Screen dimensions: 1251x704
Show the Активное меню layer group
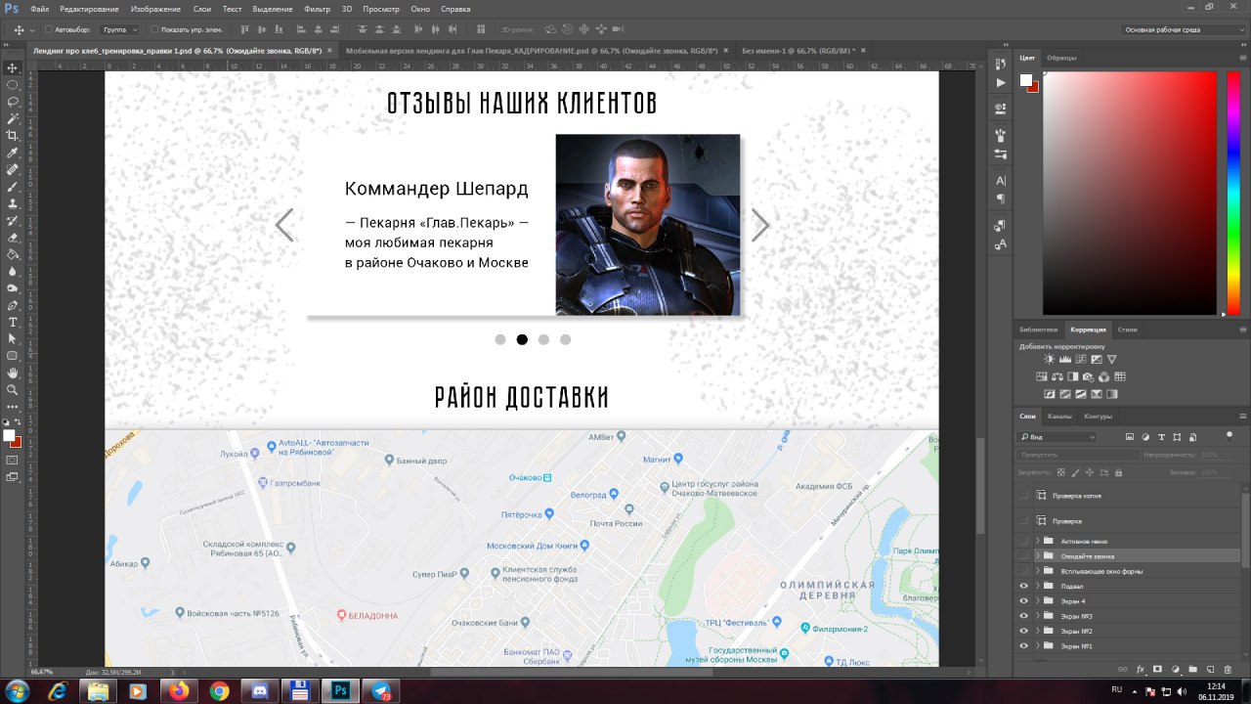(1023, 541)
